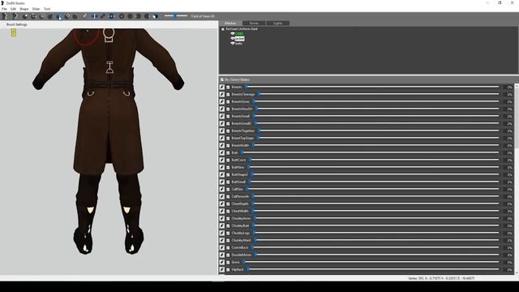519x292 pixels.
Task: Click the pencil edit icon for ButtSmall slider
Action: 222,182
